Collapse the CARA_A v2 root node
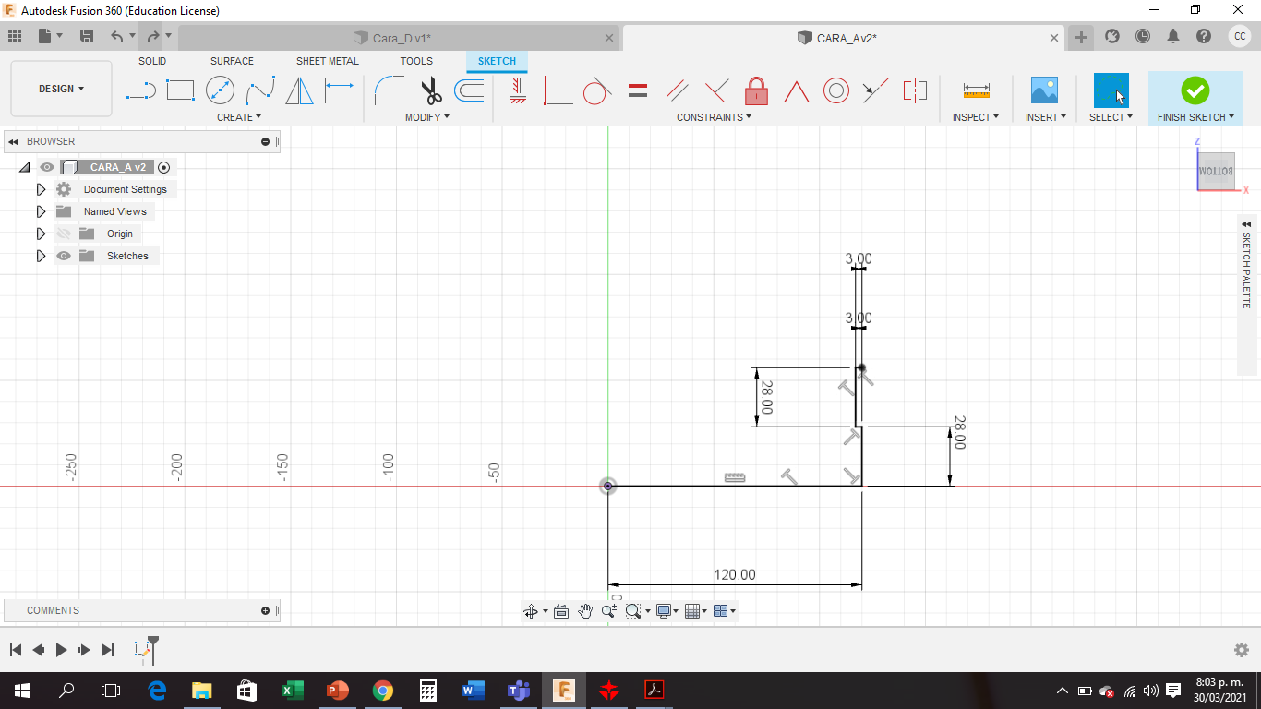Image resolution: width=1261 pixels, height=709 pixels. coord(25,167)
